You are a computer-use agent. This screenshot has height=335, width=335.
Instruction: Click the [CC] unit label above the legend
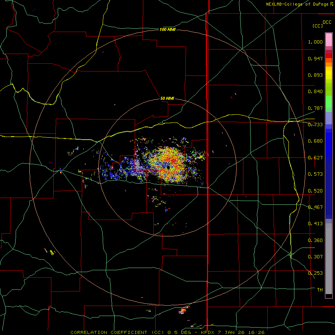coord(318,26)
